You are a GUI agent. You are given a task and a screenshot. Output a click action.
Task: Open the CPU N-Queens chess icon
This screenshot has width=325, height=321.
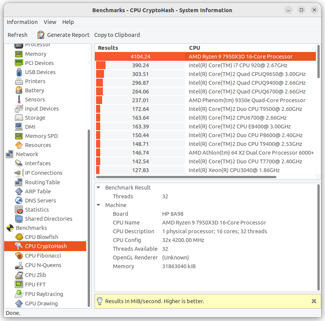tap(19, 265)
